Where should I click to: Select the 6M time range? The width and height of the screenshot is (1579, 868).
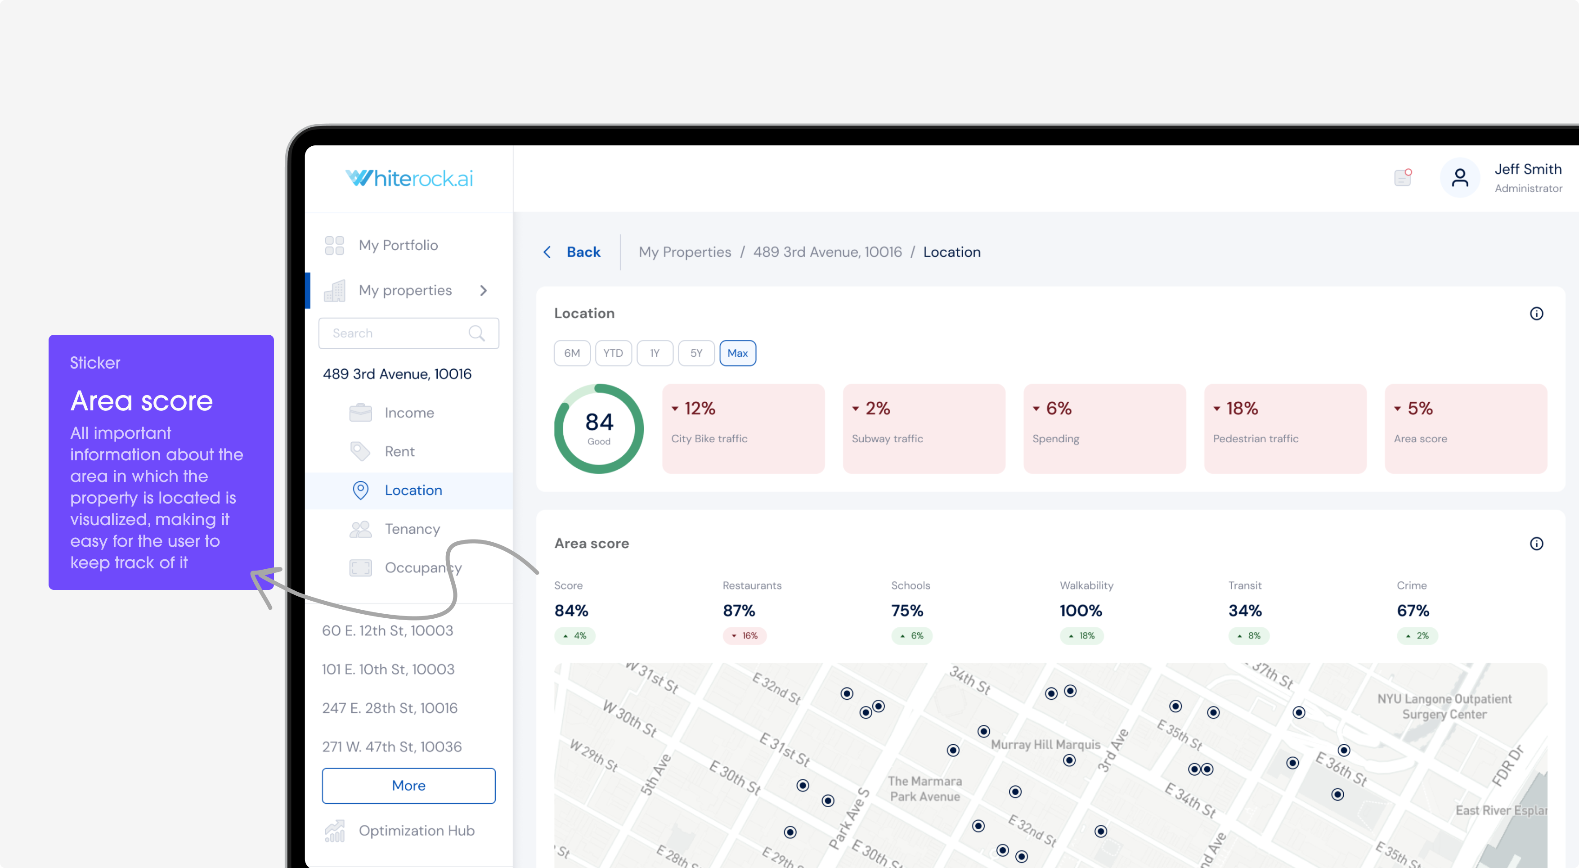pyautogui.click(x=572, y=353)
